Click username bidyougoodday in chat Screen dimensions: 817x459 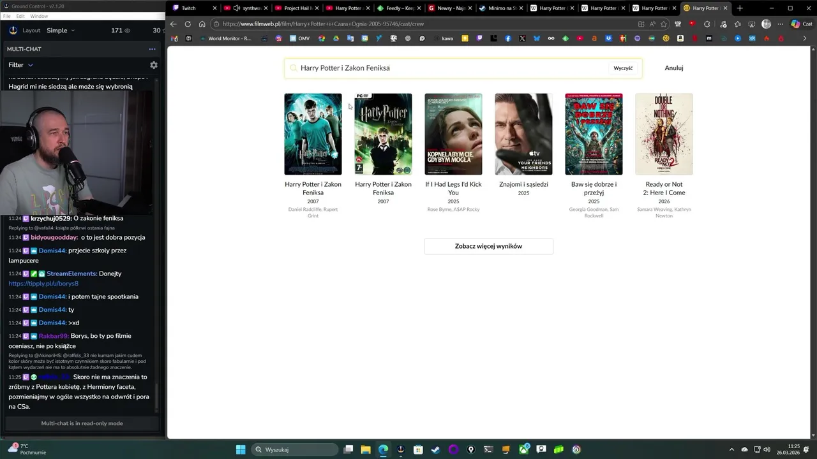point(54,237)
